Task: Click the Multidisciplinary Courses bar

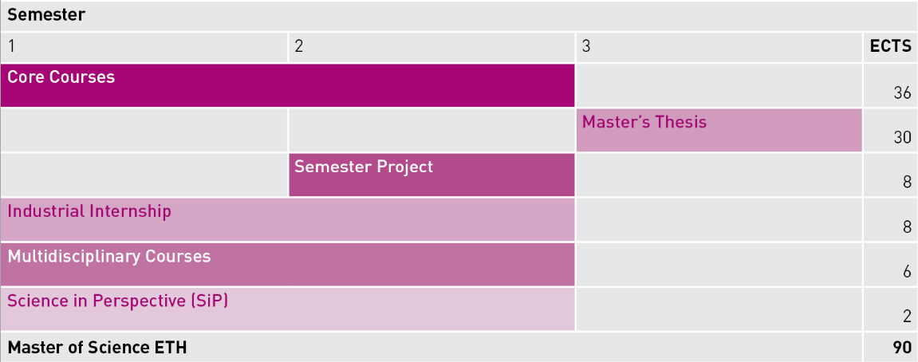Action: point(287,265)
